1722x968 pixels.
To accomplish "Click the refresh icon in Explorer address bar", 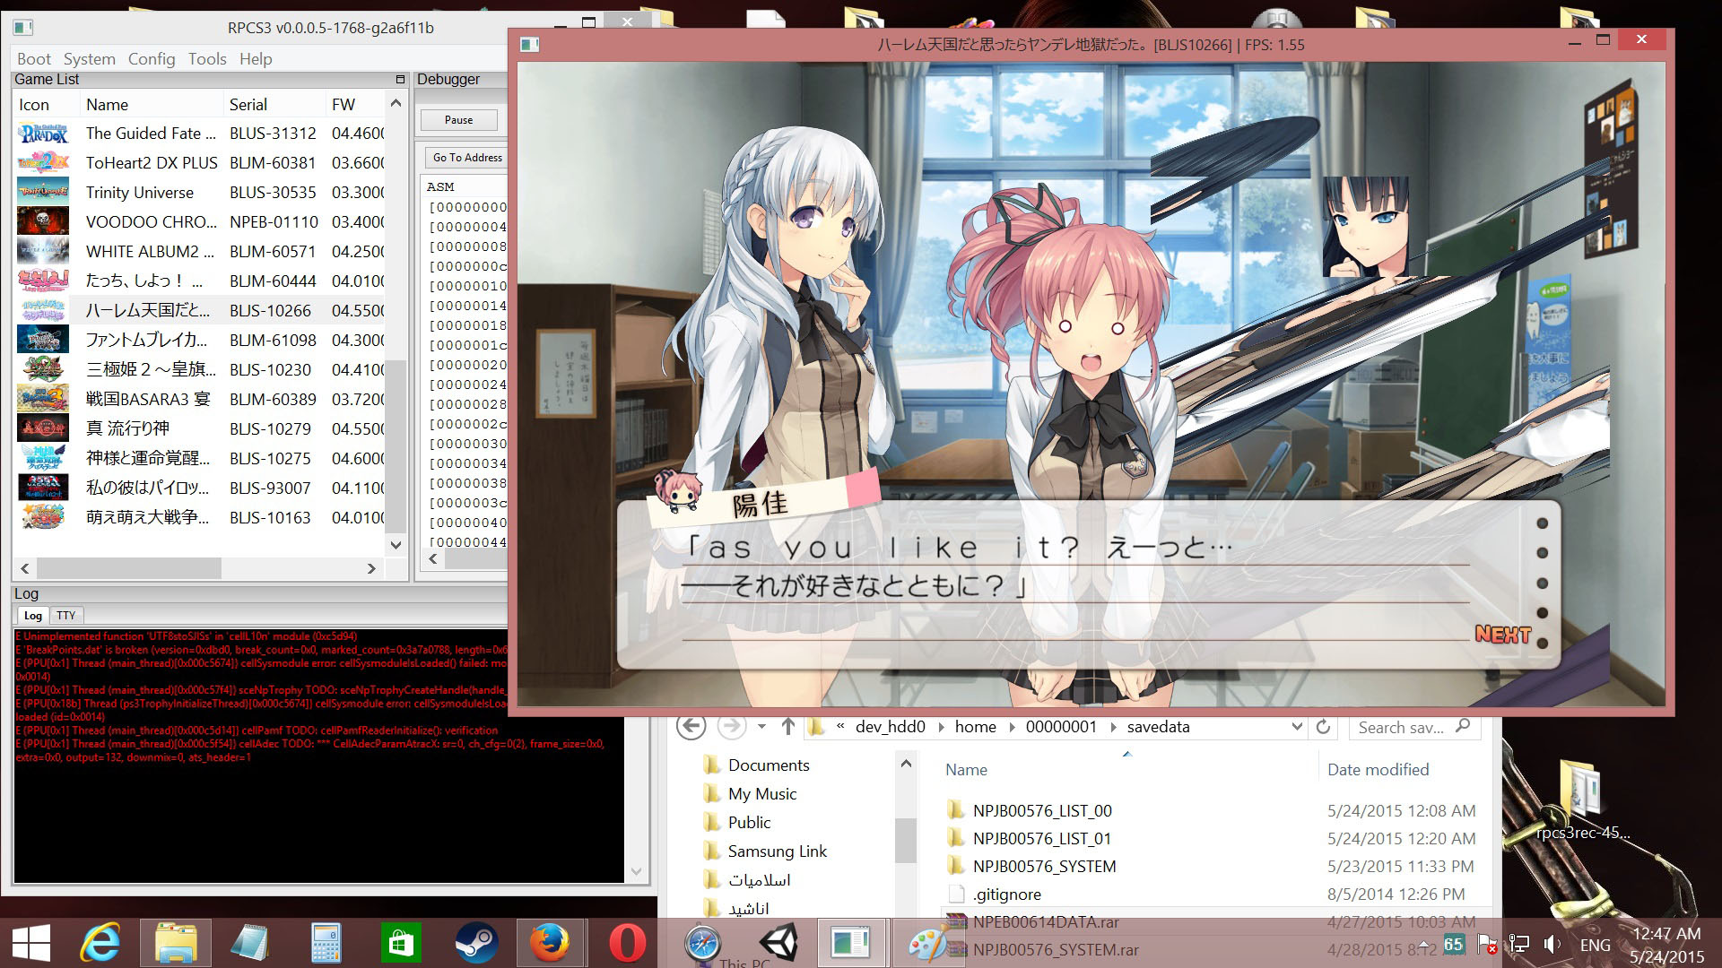I will [x=1323, y=727].
